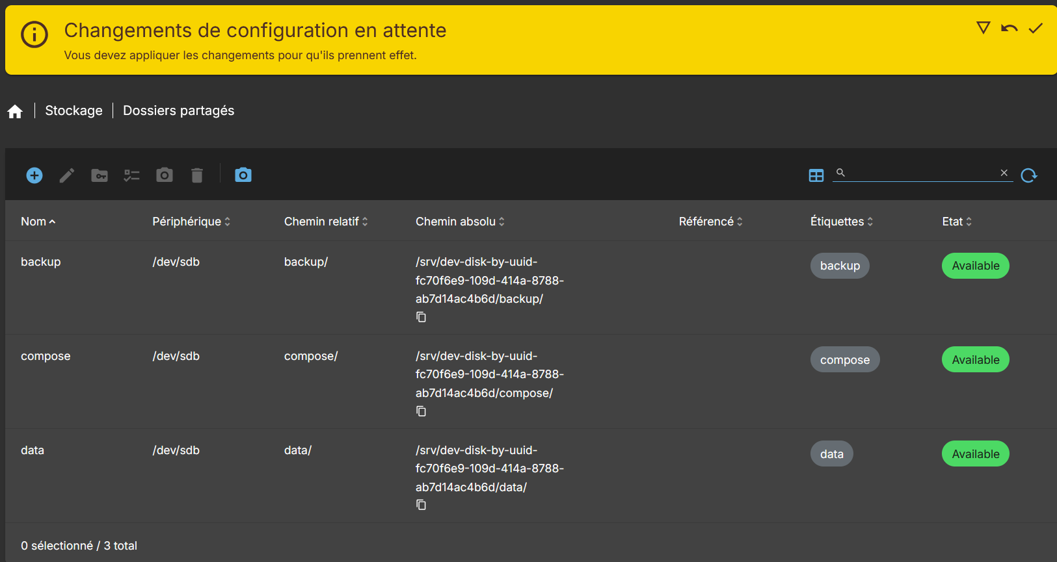Click the compose tag chip
Viewport: 1057px width, 562px height.
845,360
